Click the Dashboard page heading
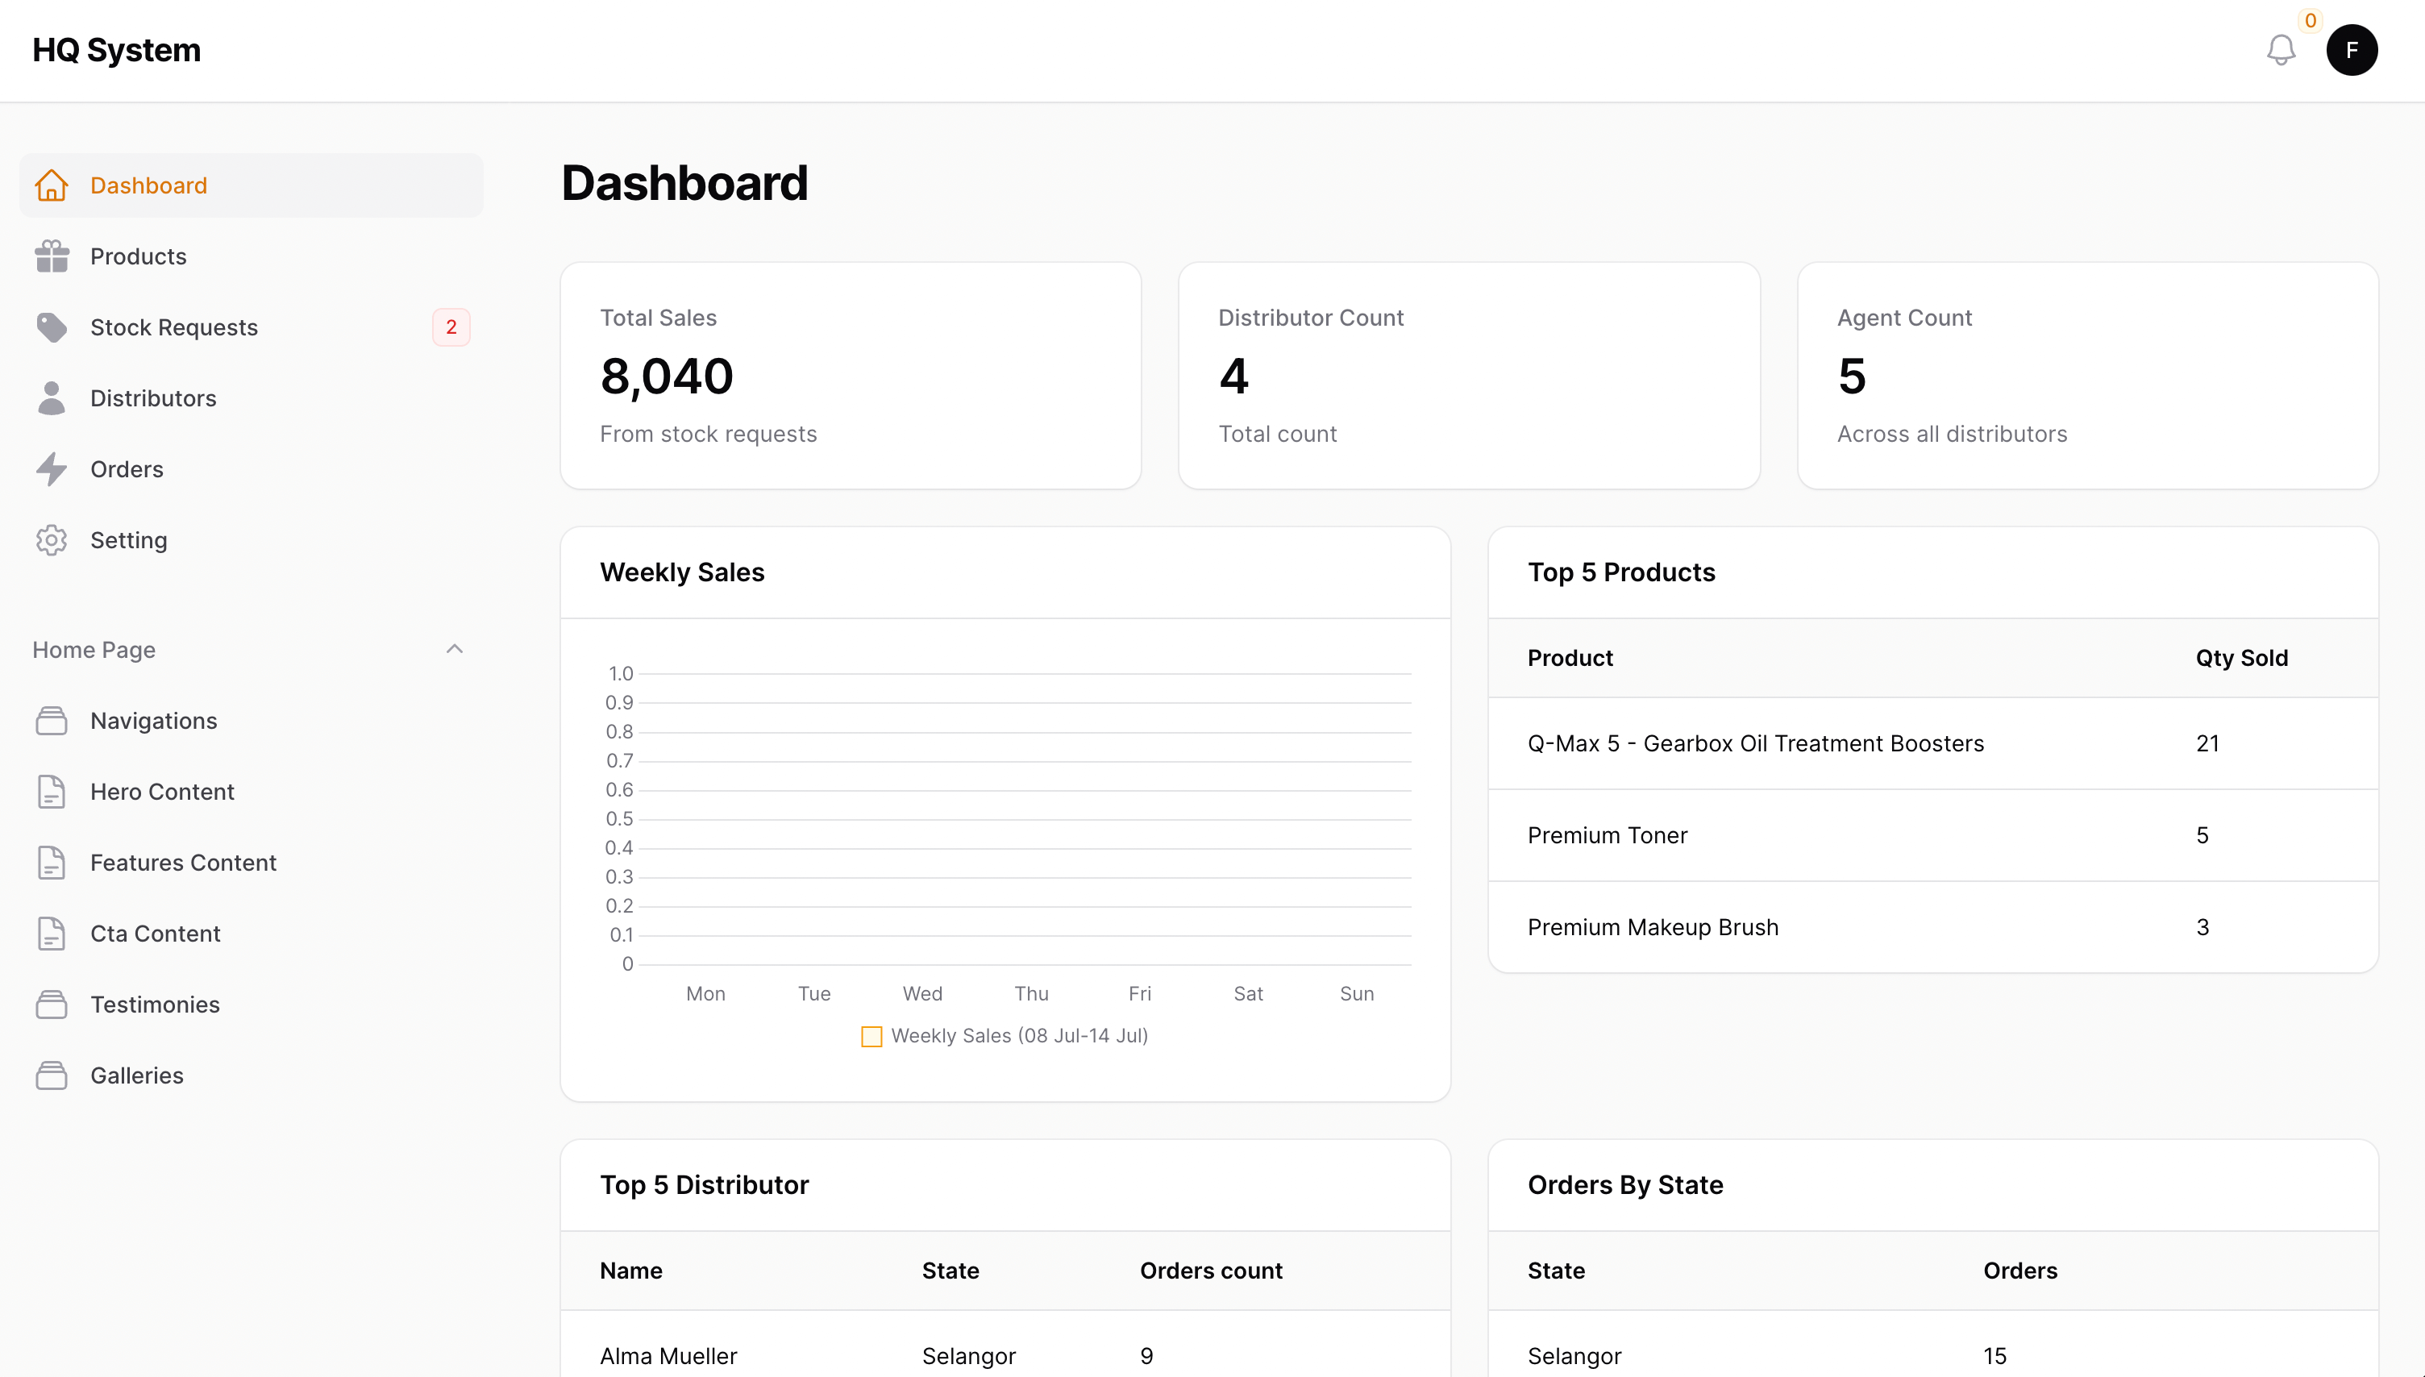 [684, 184]
